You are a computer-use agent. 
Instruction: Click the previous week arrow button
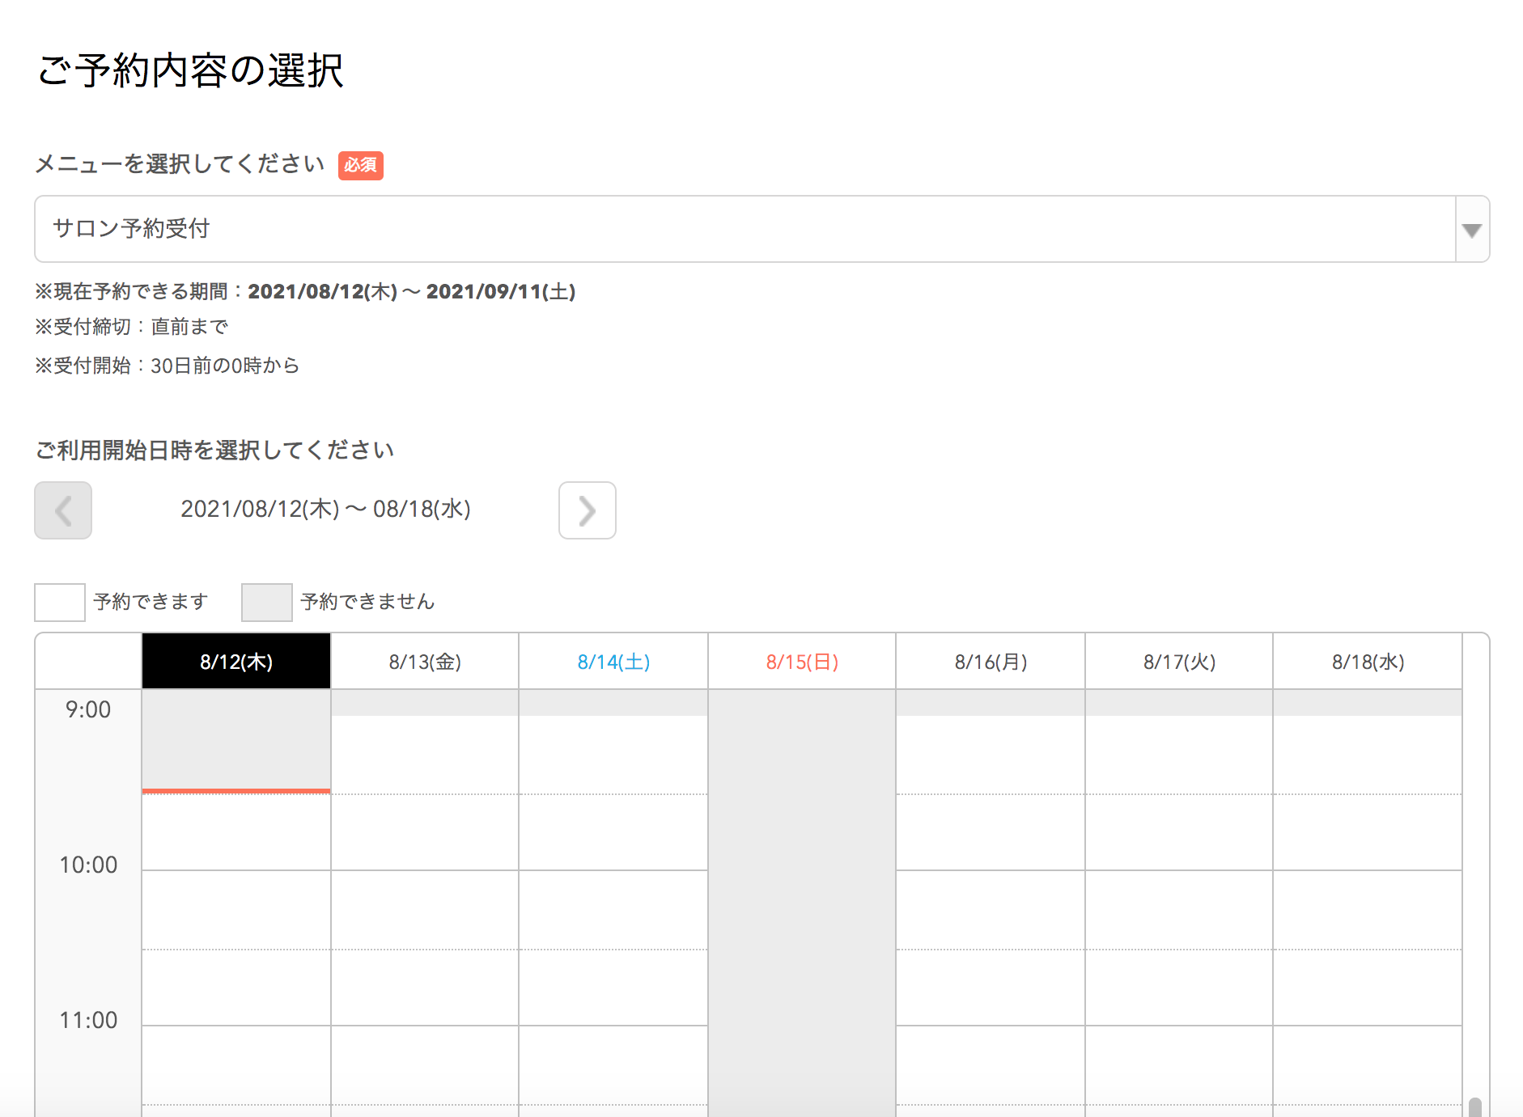coord(63,510)
